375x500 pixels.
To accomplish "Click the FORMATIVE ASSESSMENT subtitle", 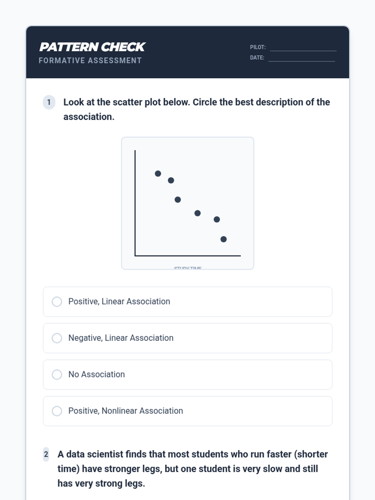I will pyautogui.click(x=90, y=61).
